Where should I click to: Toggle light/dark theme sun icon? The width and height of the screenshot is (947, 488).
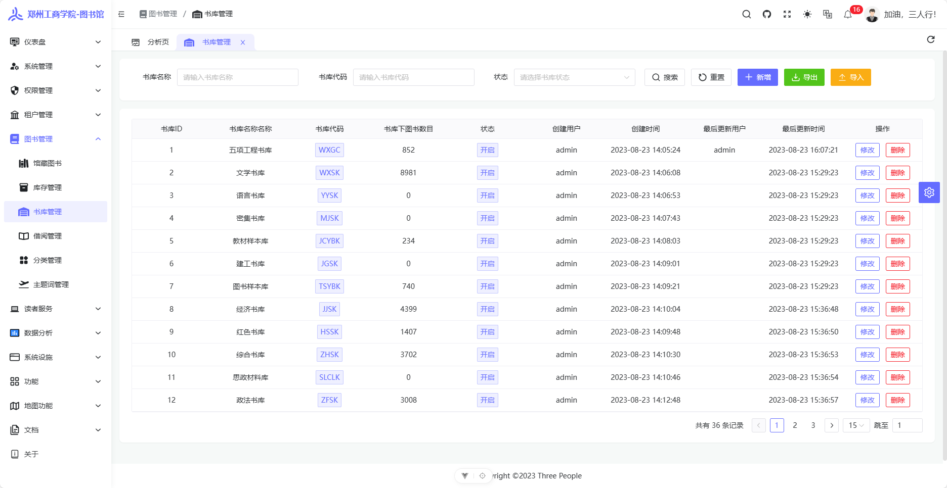tap(807, 14)
